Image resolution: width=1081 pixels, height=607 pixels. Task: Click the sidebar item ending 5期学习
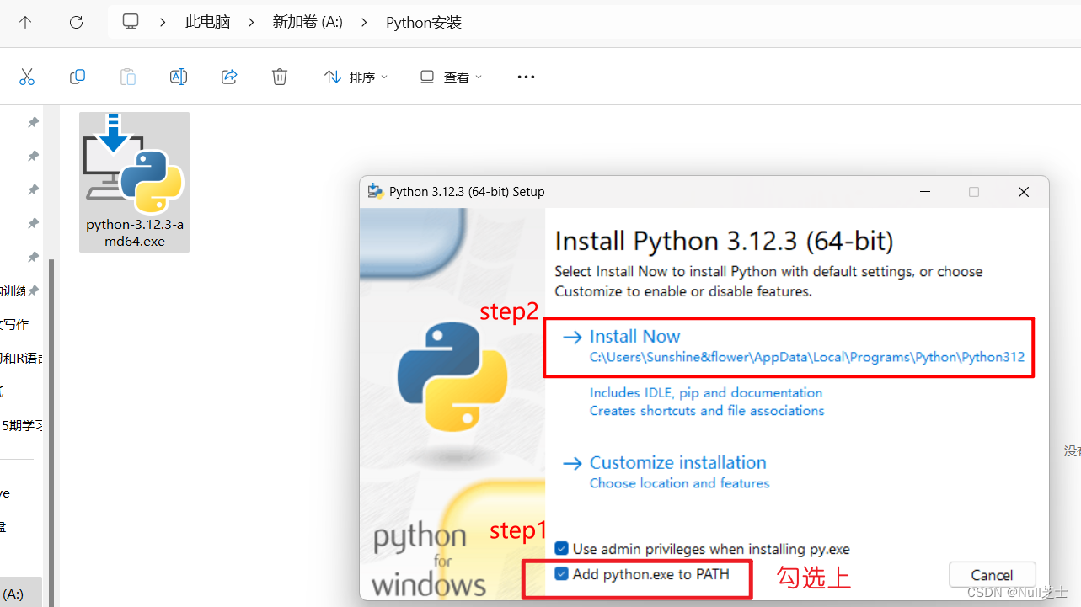[x=21, y=425]
